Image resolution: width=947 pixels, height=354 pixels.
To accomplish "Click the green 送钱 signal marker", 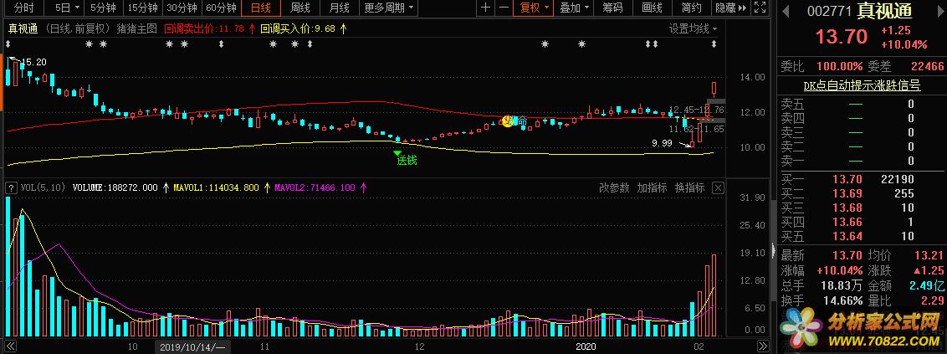I will (x=406, y=160).
